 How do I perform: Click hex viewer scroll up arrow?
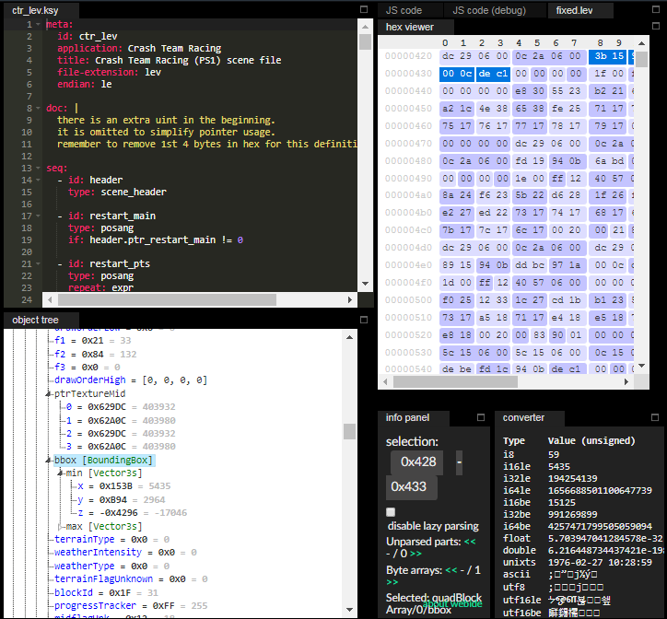coord(641,43)
